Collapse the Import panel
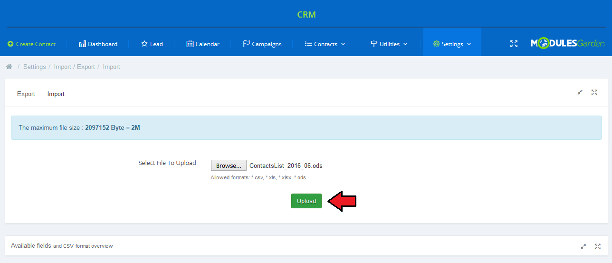 pos(580,92)
